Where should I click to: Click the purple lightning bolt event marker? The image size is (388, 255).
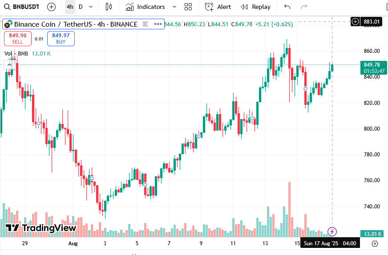[x=332, y=231]
